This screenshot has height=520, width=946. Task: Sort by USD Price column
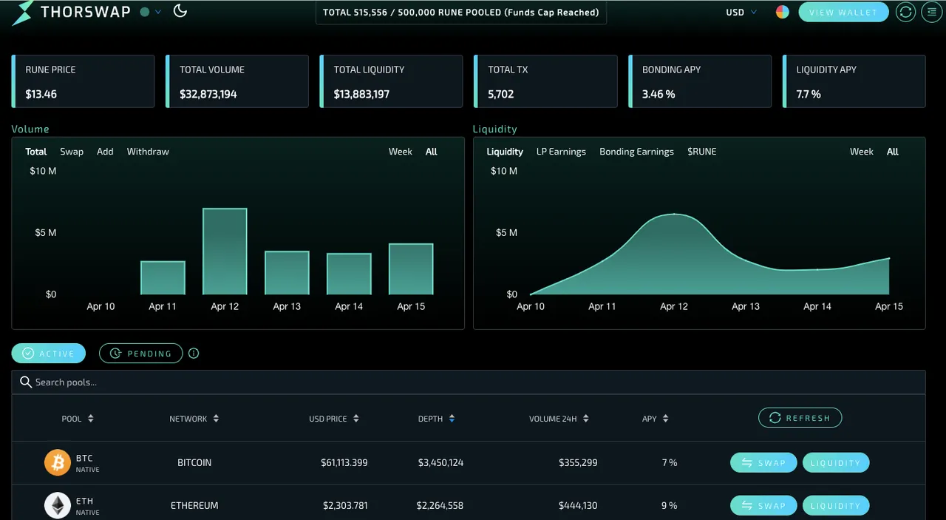(x=334, y=419)
